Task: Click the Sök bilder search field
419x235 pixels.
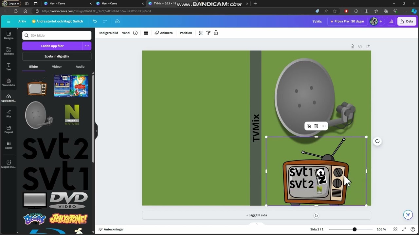Action: pyautogui.click(x=57, y=36)
